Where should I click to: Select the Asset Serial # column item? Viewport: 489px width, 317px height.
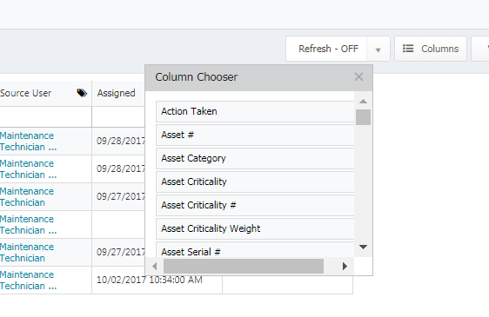coord(255,250)
